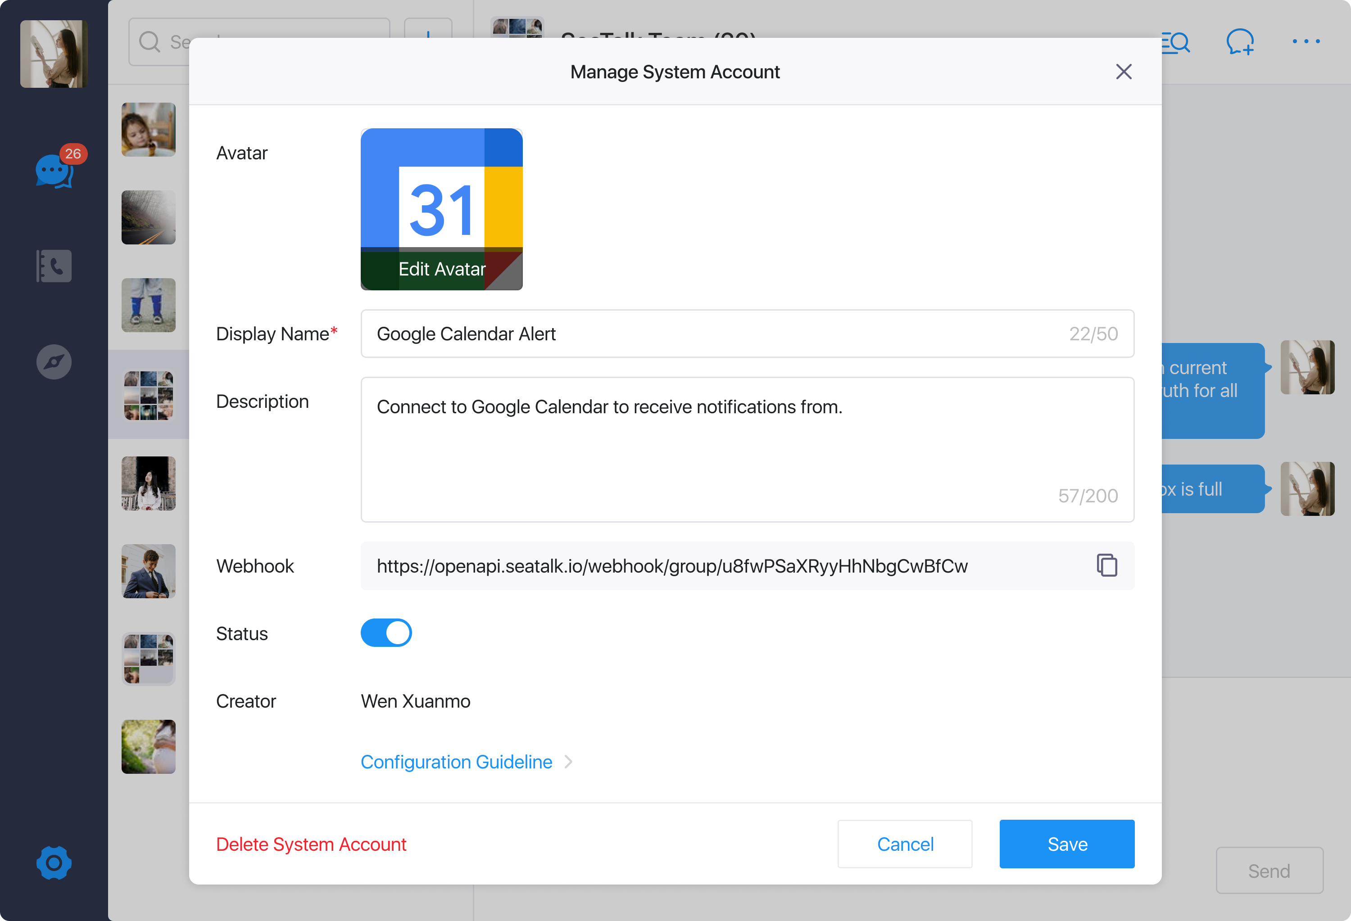1351x921 pixels.
Task: Open settings gear in sidebar
Action: coord(54,863)
